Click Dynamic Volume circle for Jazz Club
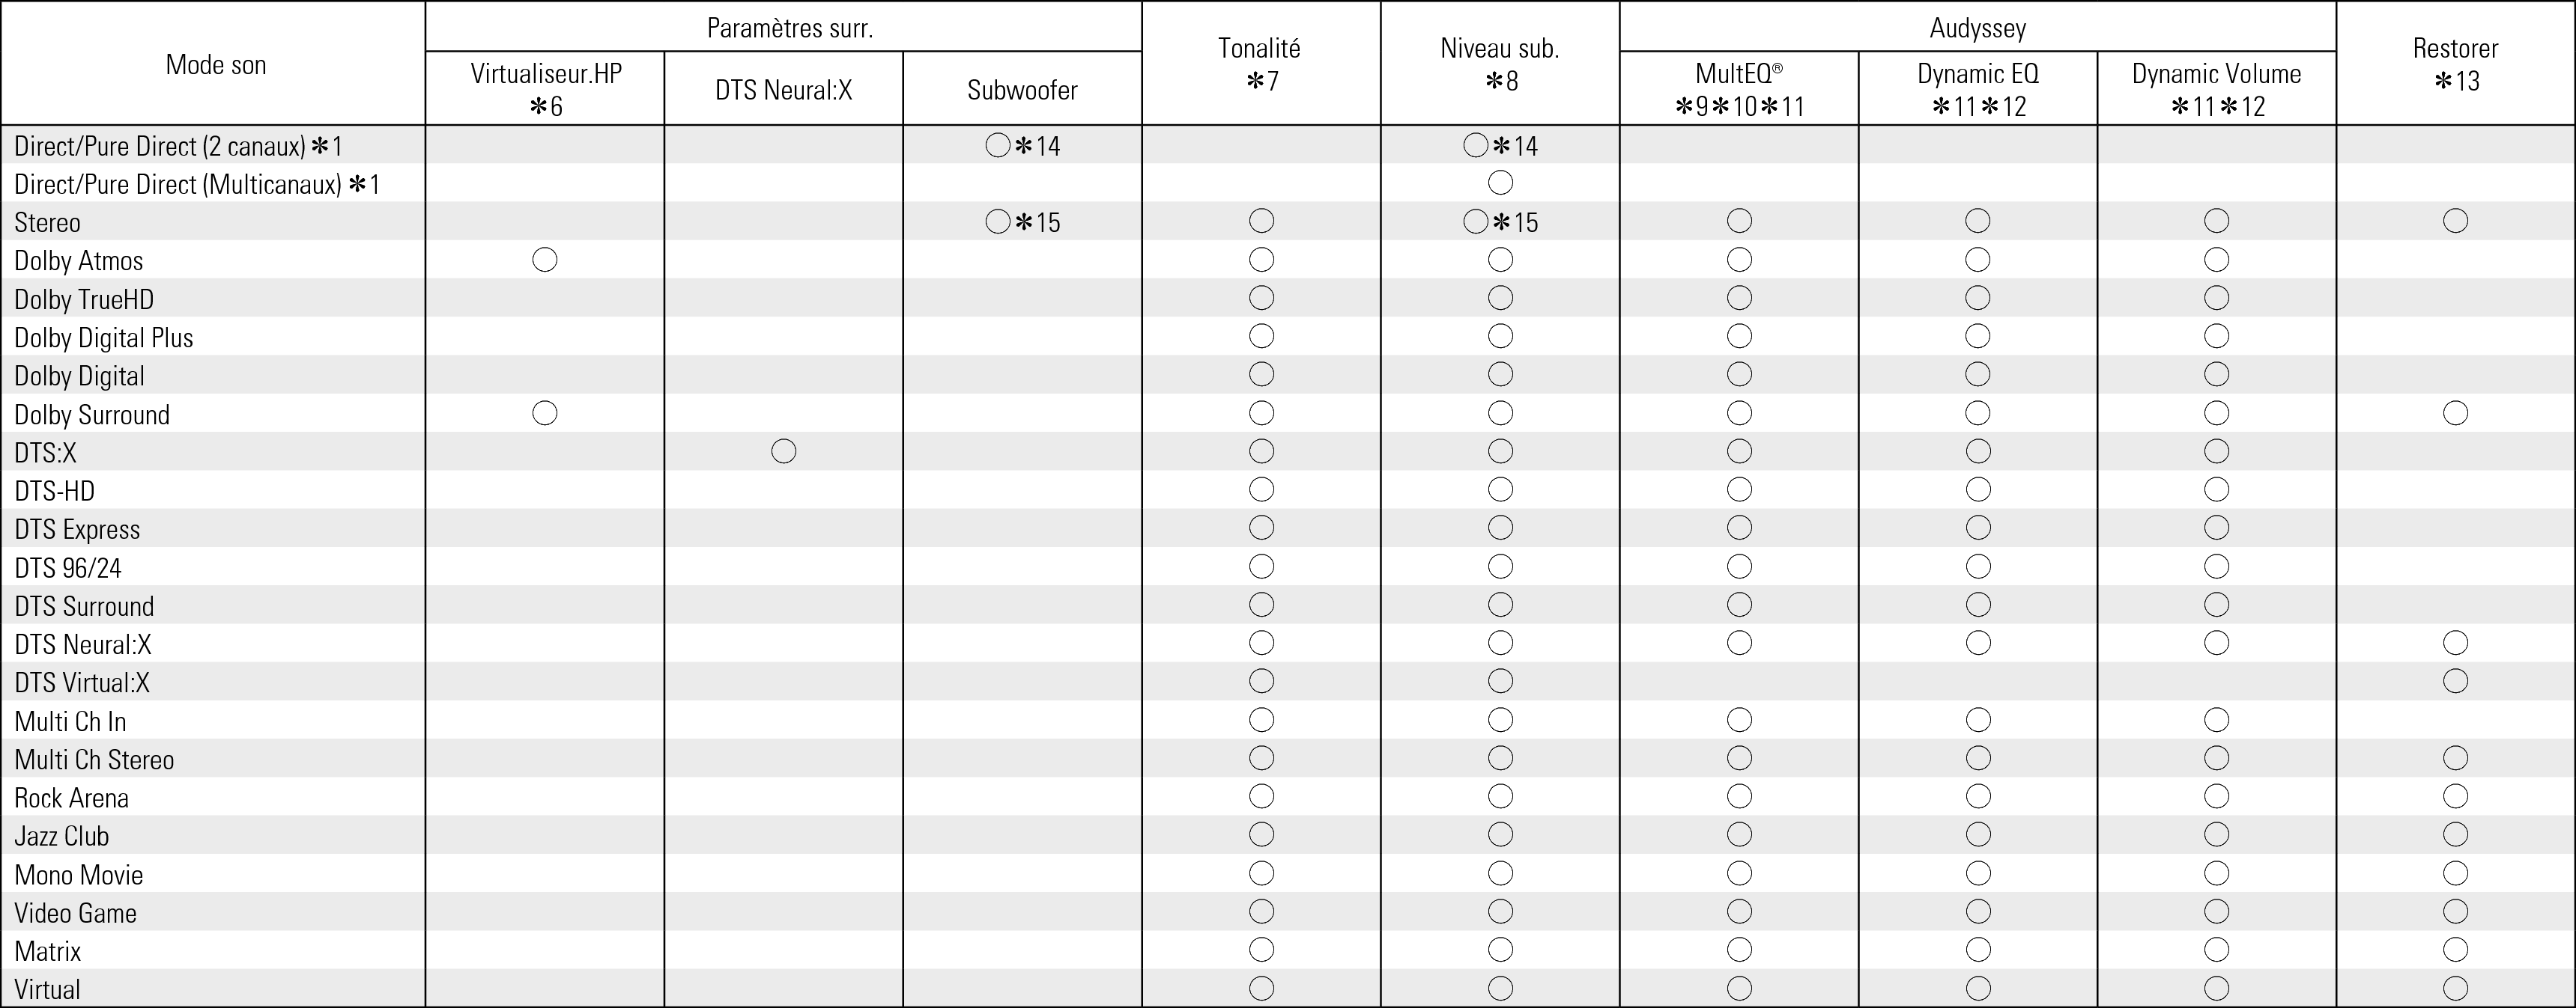The height and width of the screenshot is (1008, 2576). (2216, 835)
